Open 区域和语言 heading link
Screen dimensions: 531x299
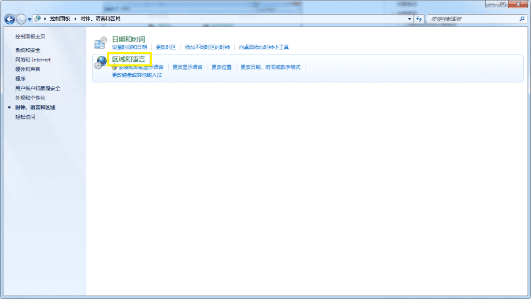[x=129, y=59]
